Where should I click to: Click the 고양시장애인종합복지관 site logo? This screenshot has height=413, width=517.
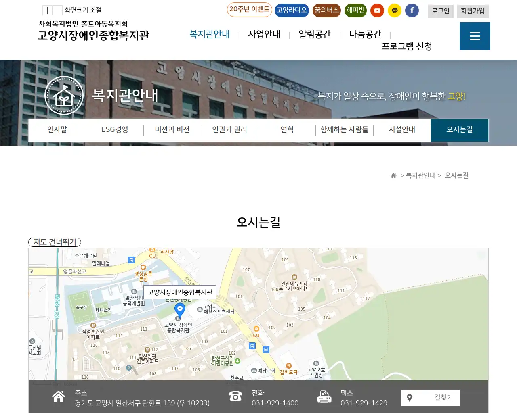click(x=94, y=31)
